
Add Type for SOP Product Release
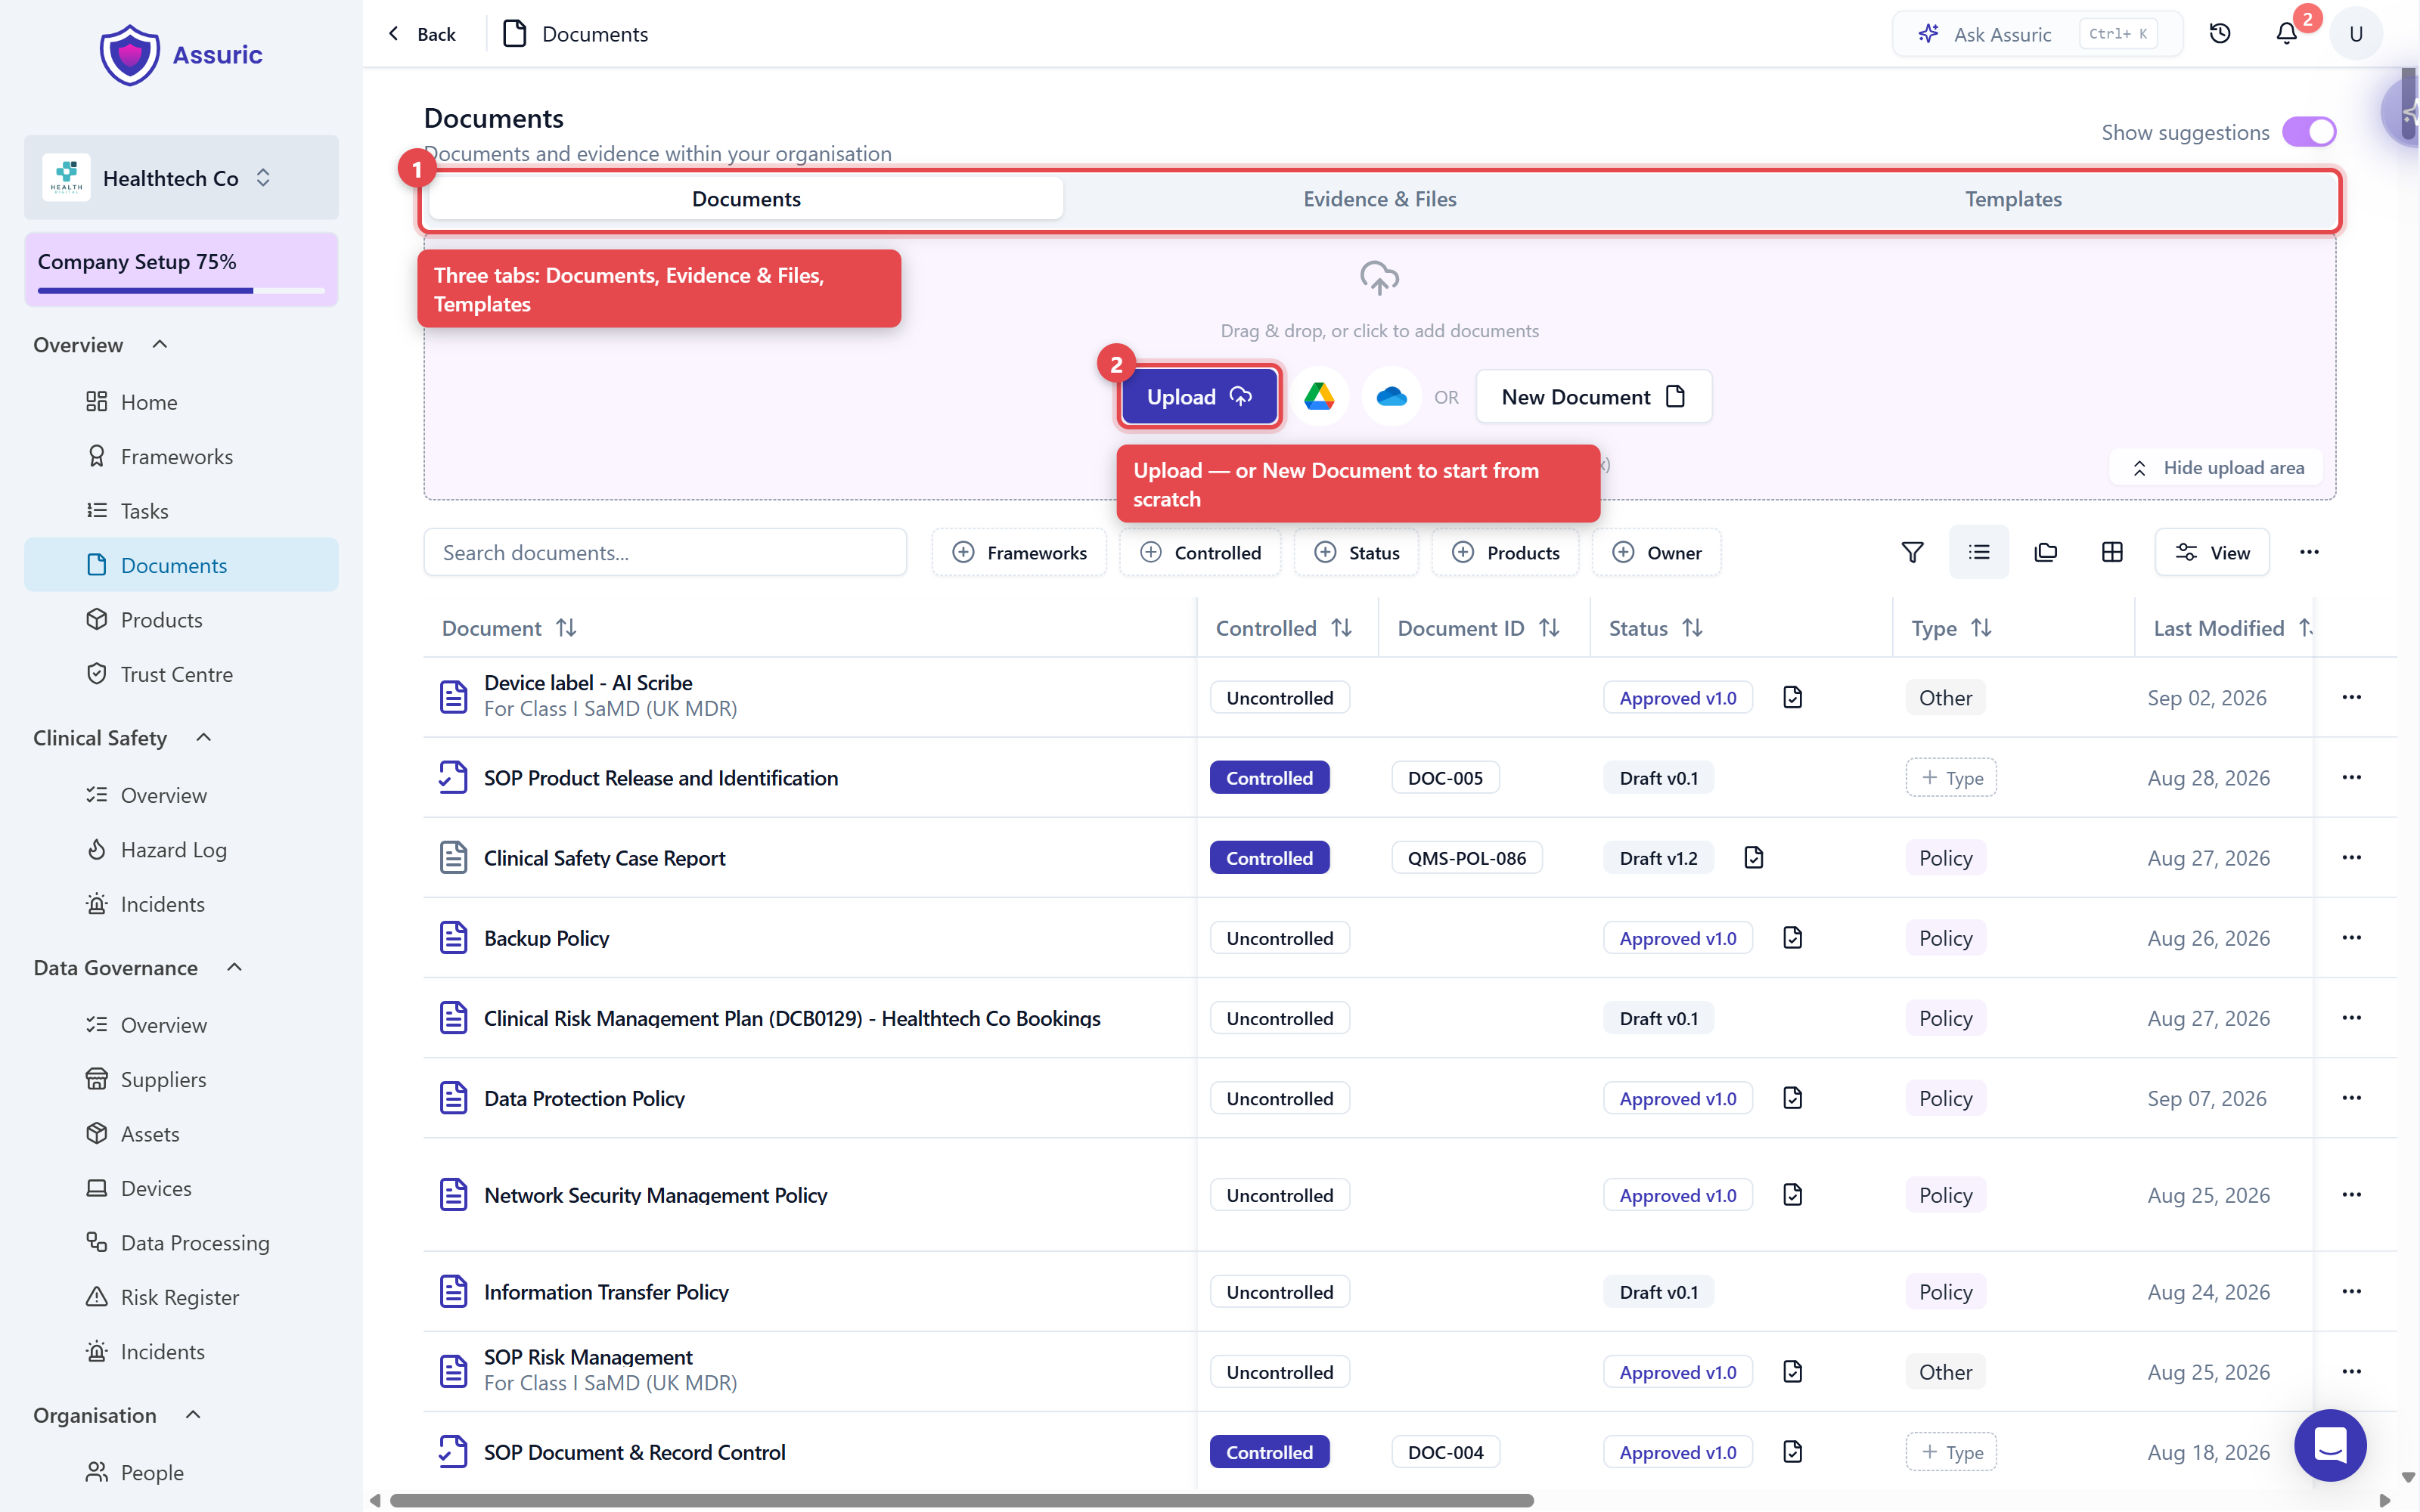[x=1951, y=778]
